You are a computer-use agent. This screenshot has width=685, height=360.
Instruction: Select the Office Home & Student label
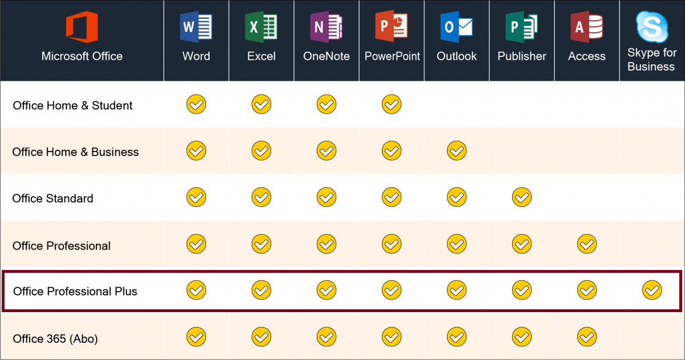[72, 105]
